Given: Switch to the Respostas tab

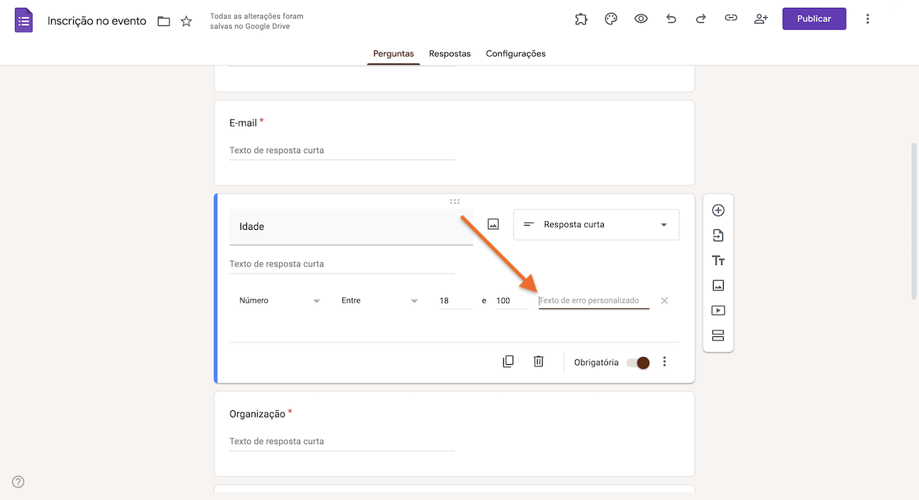Looking at the screenshot, I should click(449, 53).
